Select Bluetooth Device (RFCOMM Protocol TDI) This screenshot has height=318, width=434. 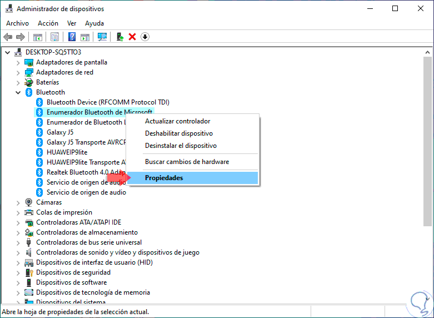(108, 102)
